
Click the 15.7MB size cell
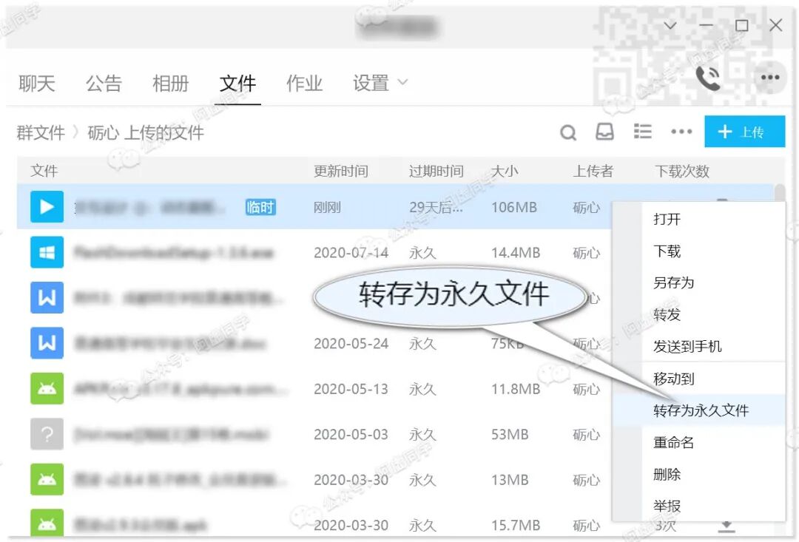pyautogui.click(x=516, y=525)
